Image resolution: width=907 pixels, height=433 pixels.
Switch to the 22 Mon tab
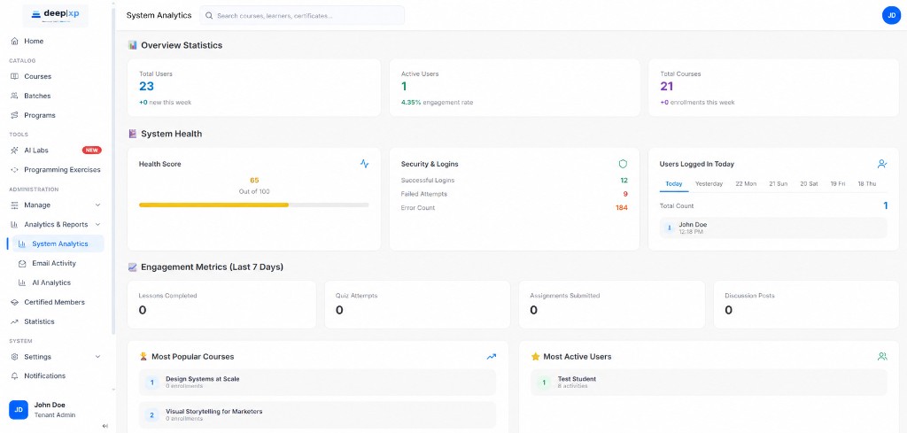pyautogui.click(x=746, y=184)
